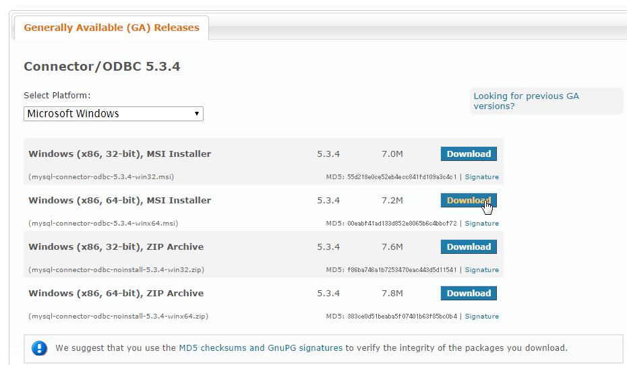This screenshot has width=627, height=365.
Task: Download the 32-bit MSI Installer
Action: [x=469, y=154]
